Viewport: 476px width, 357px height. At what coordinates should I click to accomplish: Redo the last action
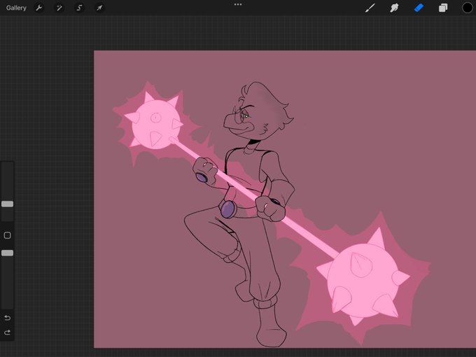[7, 332]
